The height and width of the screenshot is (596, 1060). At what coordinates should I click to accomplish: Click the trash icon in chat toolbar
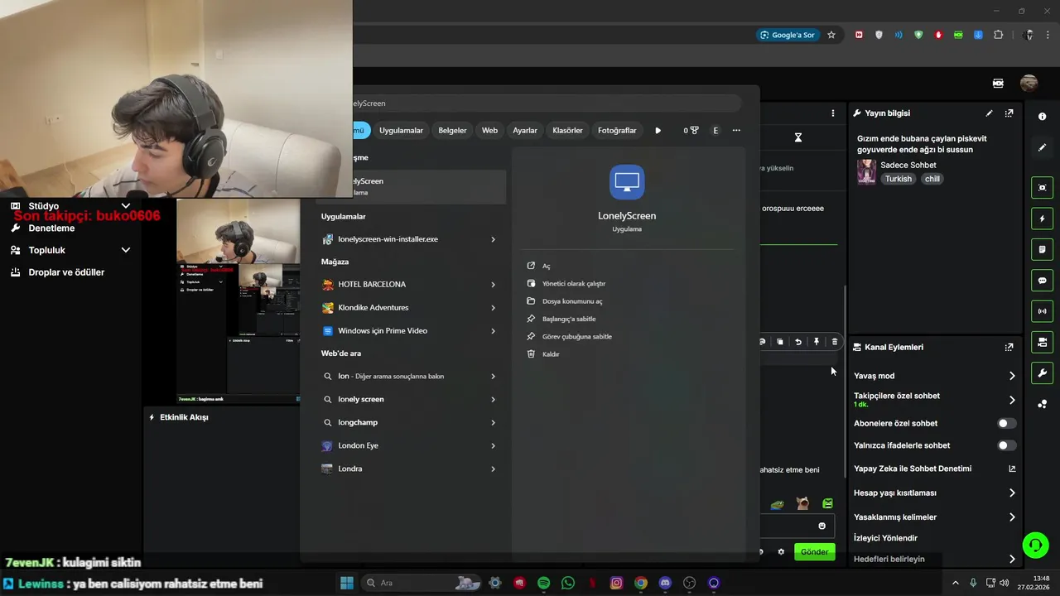(835, 341)
